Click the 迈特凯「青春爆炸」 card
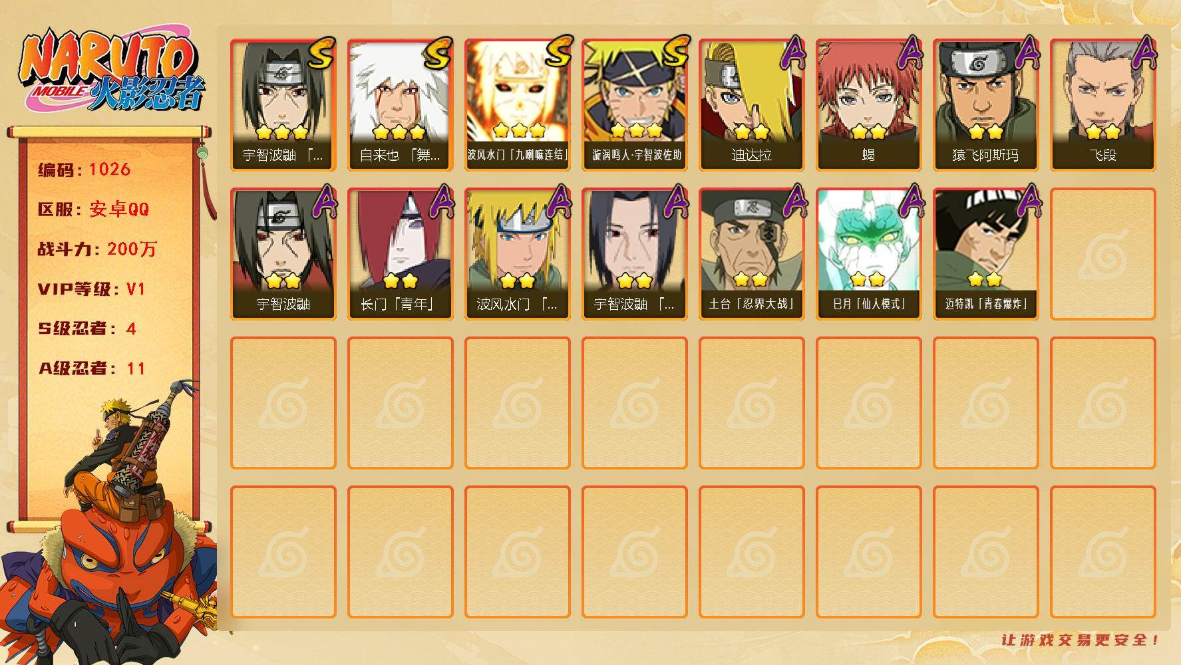The height and width of the screenshot is (665, 1181). point(985,254)
